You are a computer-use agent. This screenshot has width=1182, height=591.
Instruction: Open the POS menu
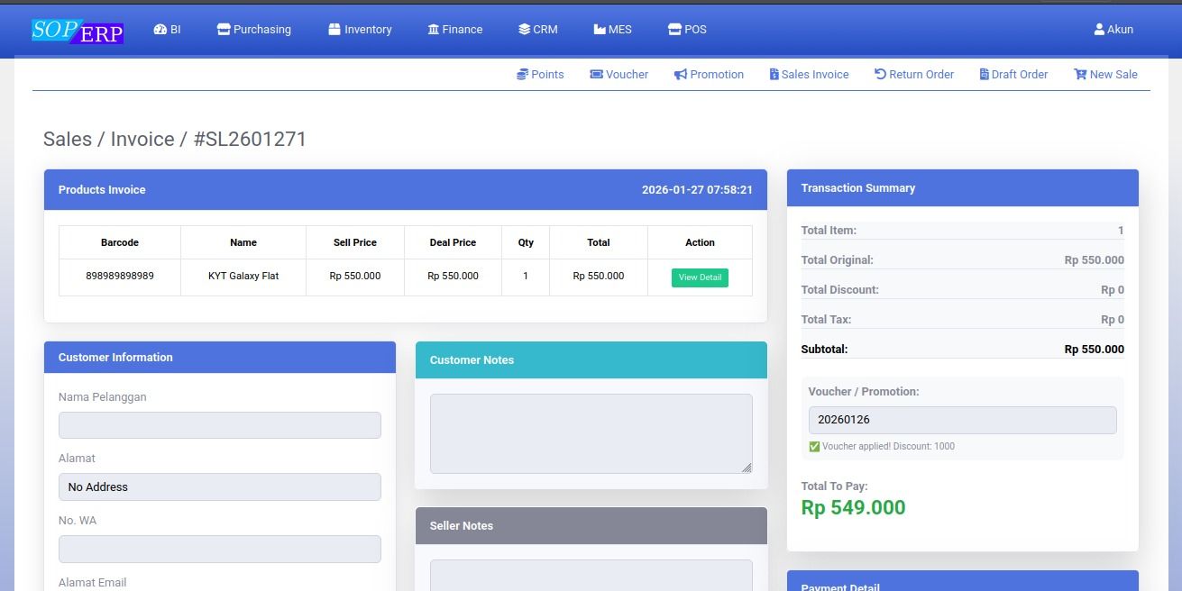tap(687, 30)
